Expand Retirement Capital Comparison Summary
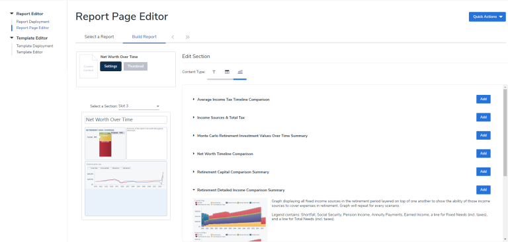508x242 pixels. tap(194, 172)
